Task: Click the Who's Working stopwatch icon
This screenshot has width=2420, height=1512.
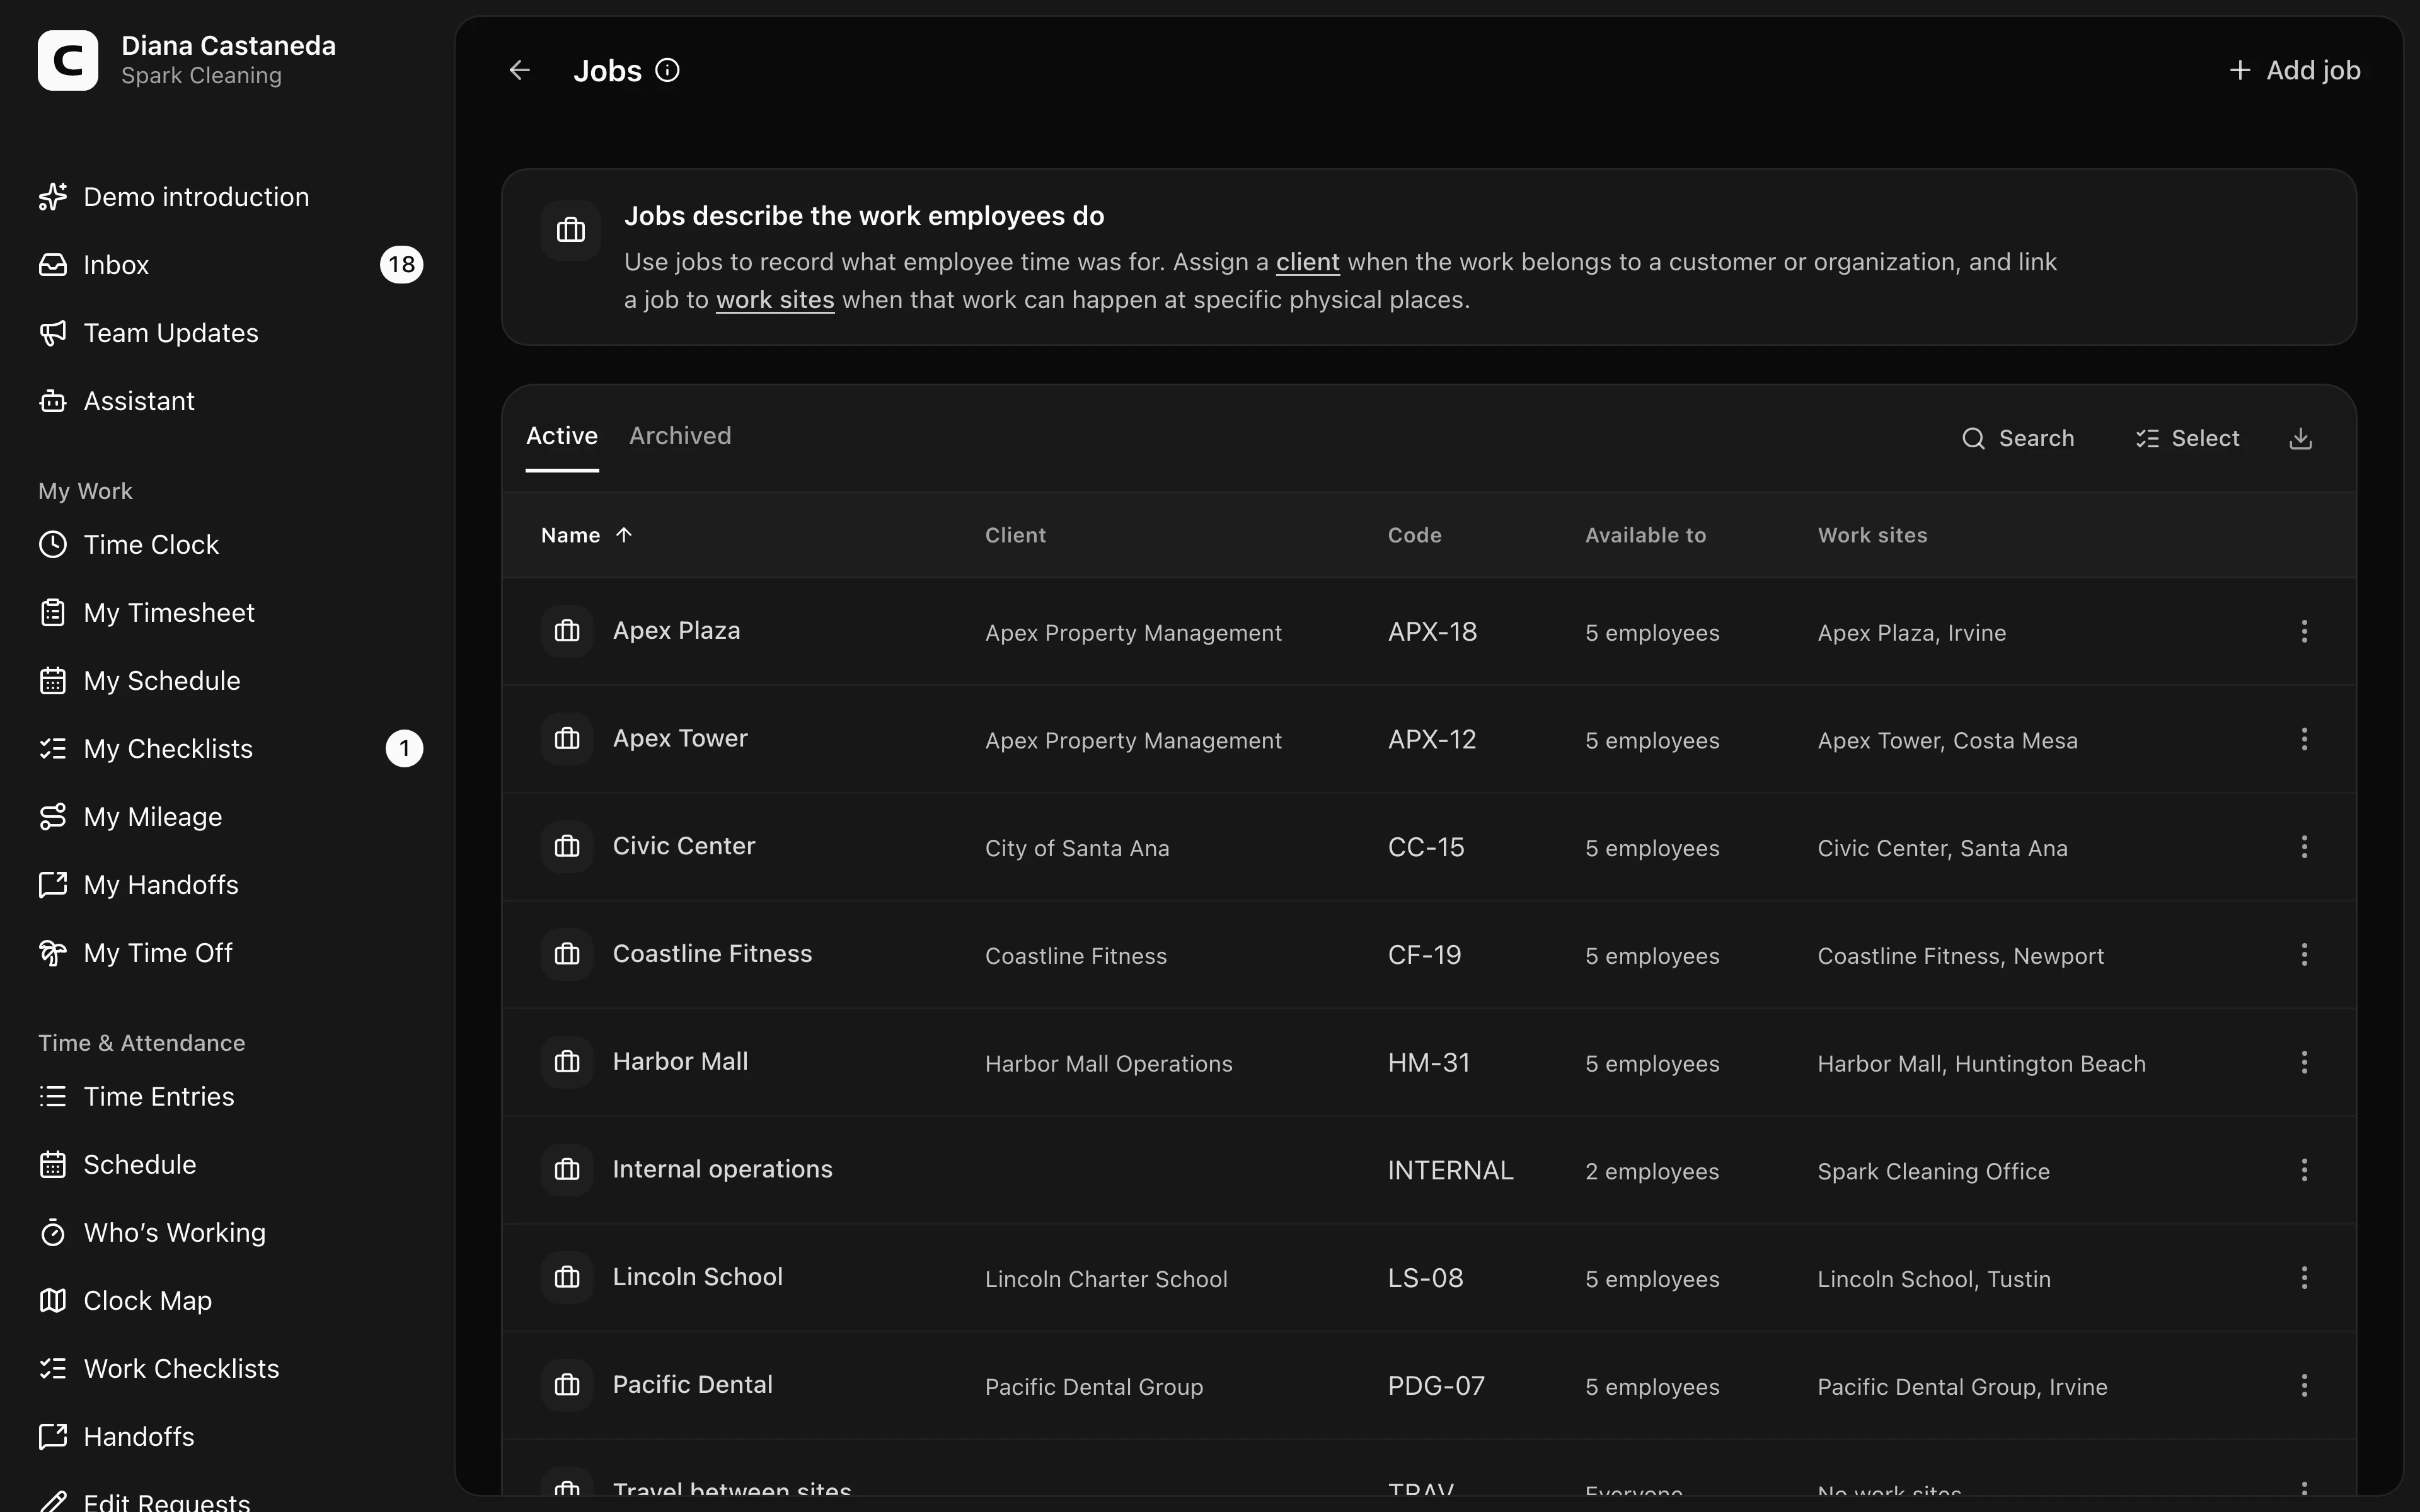Action: tap(53, 1233)
